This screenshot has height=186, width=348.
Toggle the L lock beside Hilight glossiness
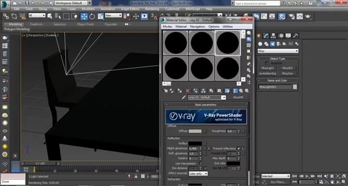209,148
